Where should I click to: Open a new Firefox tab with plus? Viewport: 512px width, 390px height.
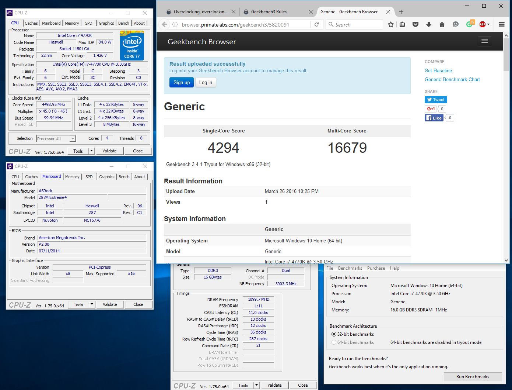(x=401, y=12)
